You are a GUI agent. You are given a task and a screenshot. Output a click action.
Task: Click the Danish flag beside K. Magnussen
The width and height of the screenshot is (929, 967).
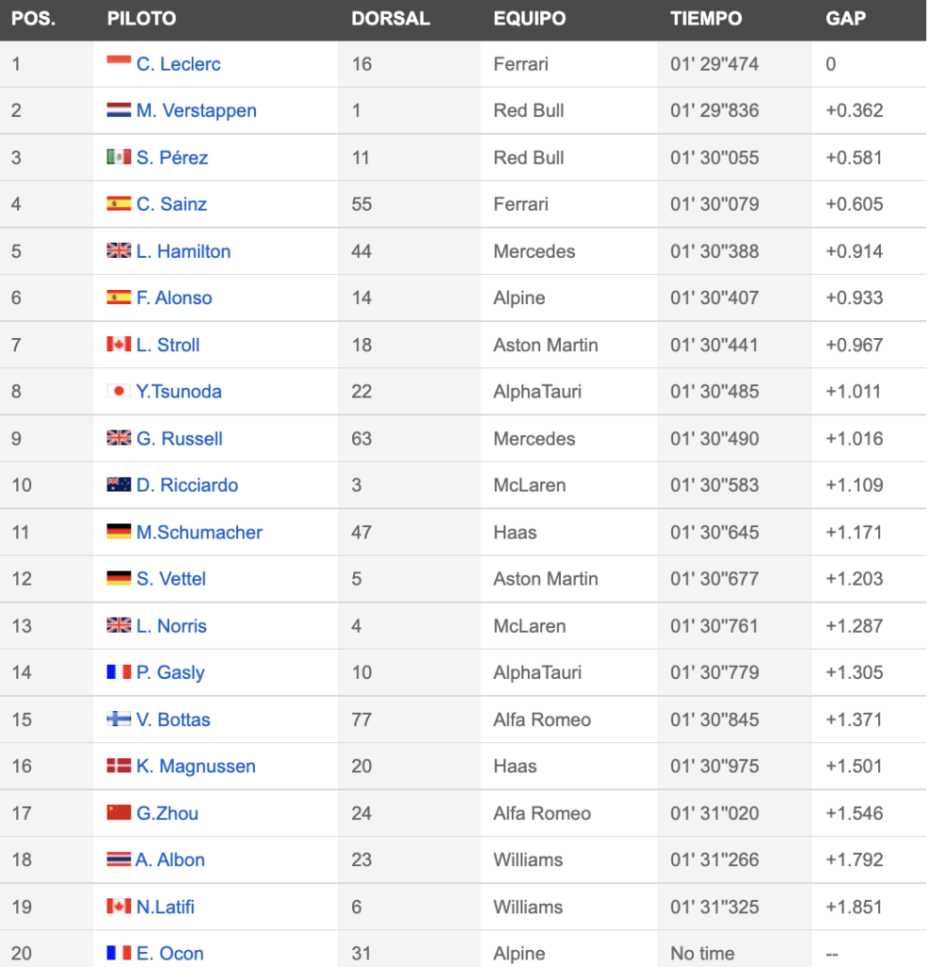pyautogui.click(x=118, y=765)
